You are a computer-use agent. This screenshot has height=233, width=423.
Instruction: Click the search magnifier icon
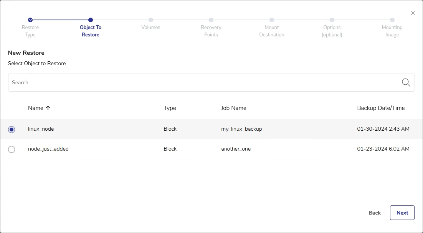pos(406,82)
